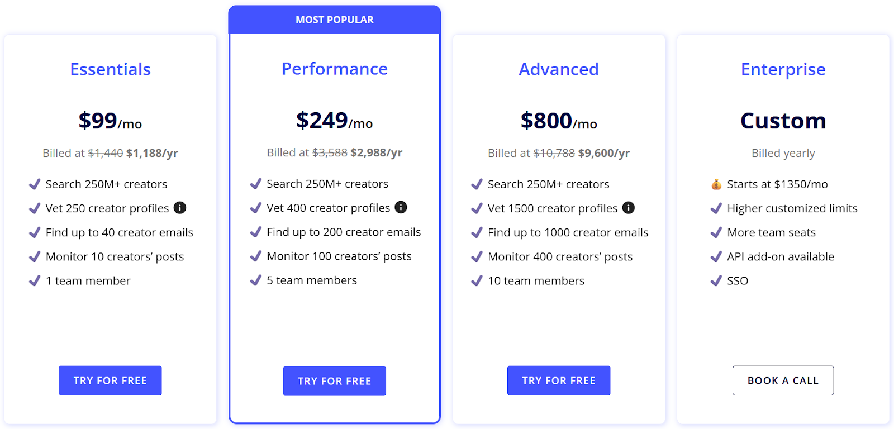Click checkmark next to API add-on available

click(716, 256)
